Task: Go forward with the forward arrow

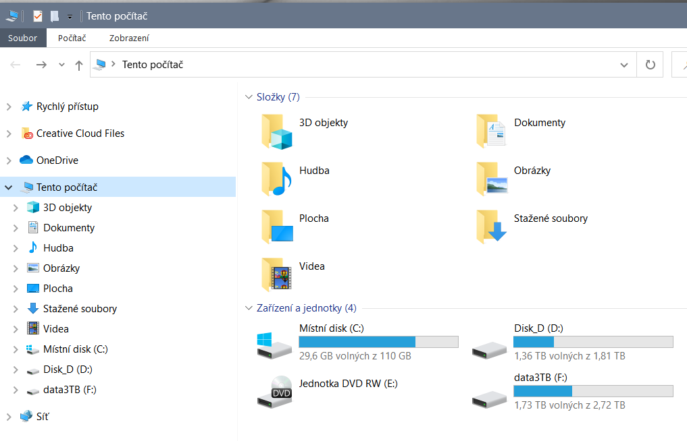Action: coord(41,65)
